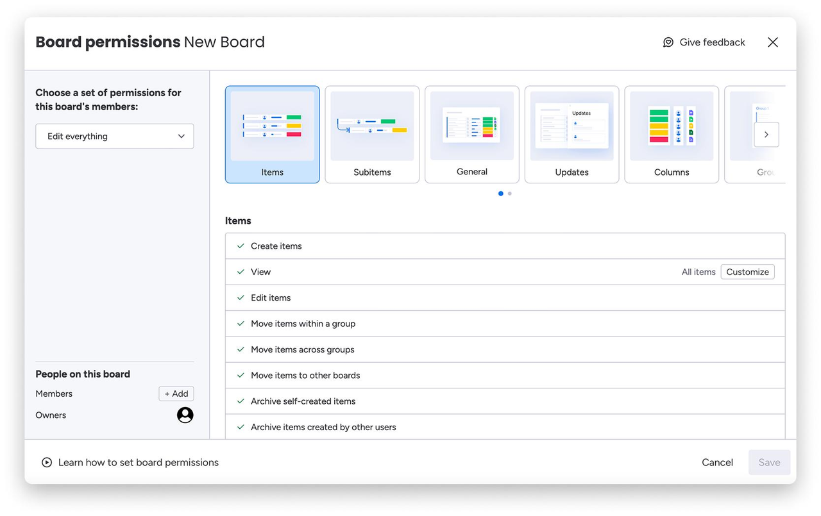Screen dimensions: 821x516
Task: Click the Save button
Action: [770, 462]
